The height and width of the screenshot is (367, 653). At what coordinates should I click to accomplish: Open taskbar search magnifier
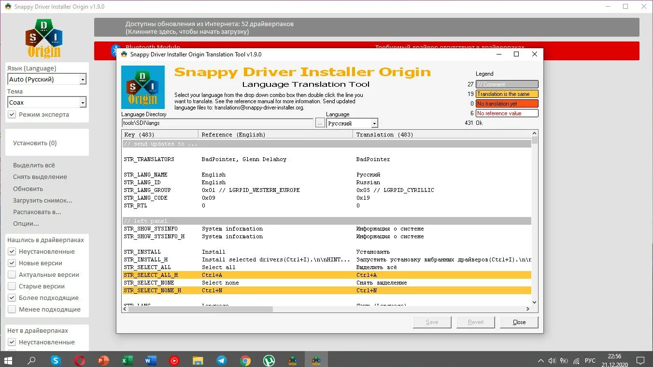(x=32, y=360)
